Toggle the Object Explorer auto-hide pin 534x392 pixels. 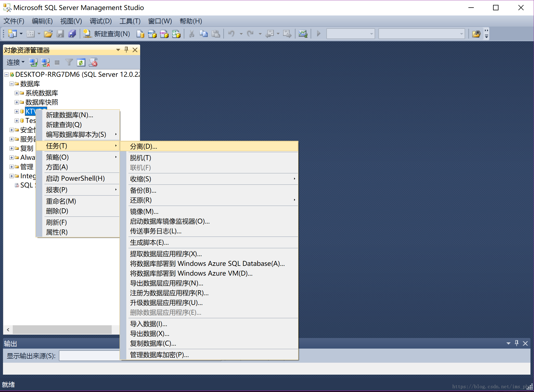pos(126,50)
